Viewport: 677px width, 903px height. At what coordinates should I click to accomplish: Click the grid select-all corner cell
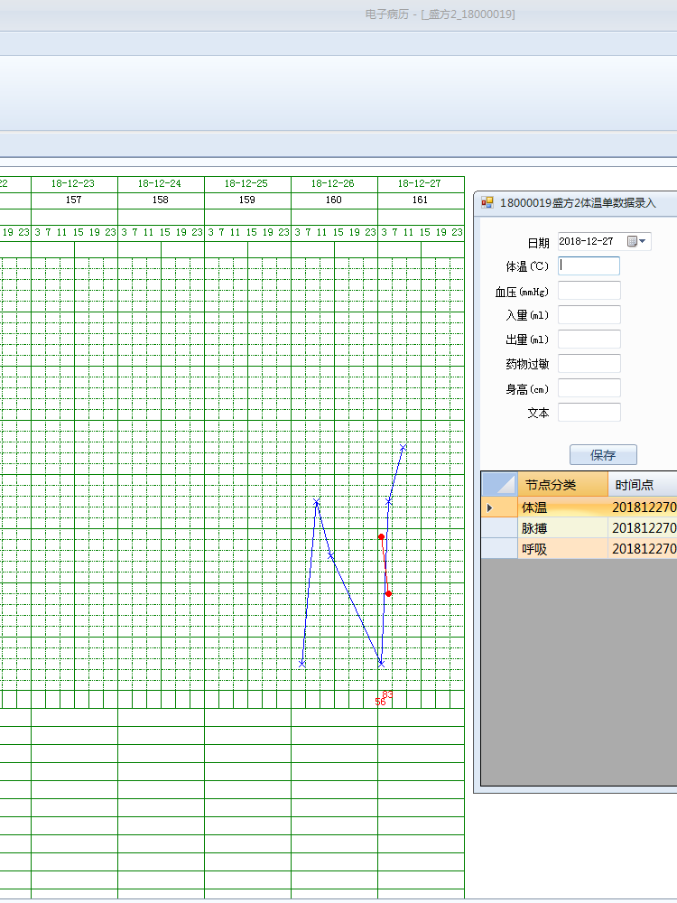point(499,484)
